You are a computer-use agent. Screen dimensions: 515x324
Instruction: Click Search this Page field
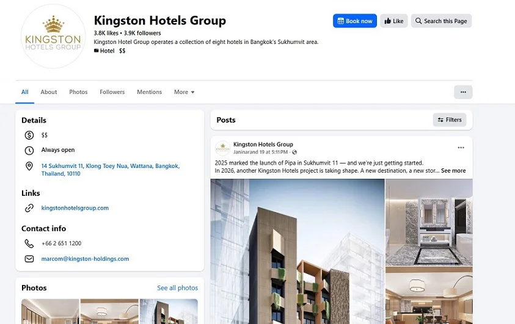coord(441,21)
